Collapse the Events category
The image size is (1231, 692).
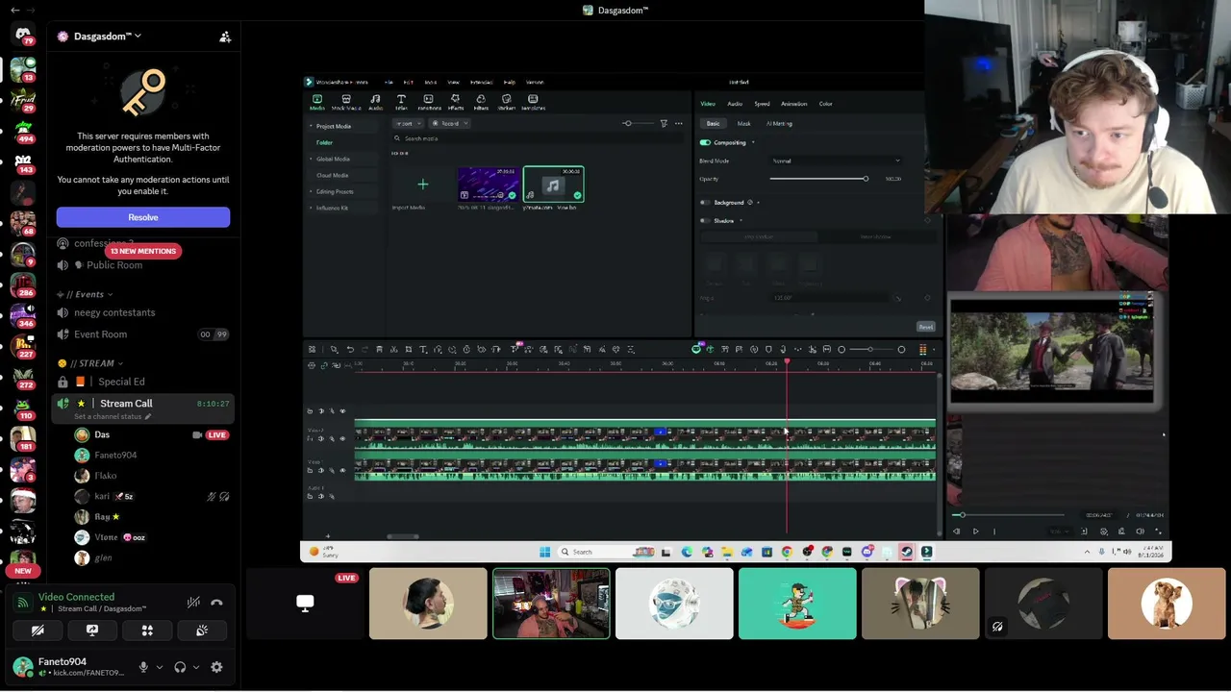[86, 294]
